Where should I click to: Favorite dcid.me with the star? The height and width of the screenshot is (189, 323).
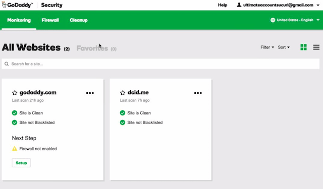pyautogui.click(x=123, y=93)
